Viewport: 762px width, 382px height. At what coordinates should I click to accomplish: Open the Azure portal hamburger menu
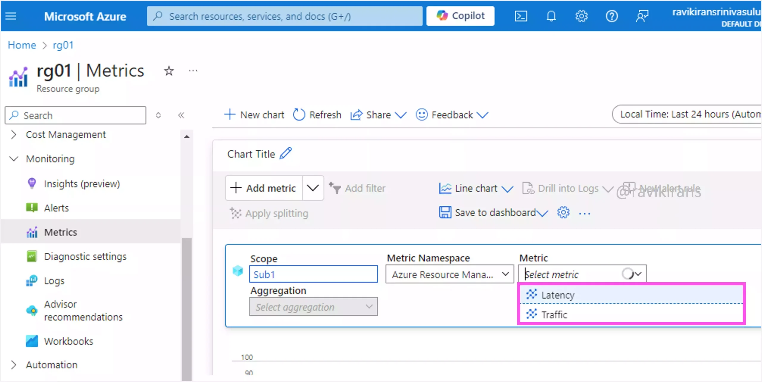[x=11, y=16]
